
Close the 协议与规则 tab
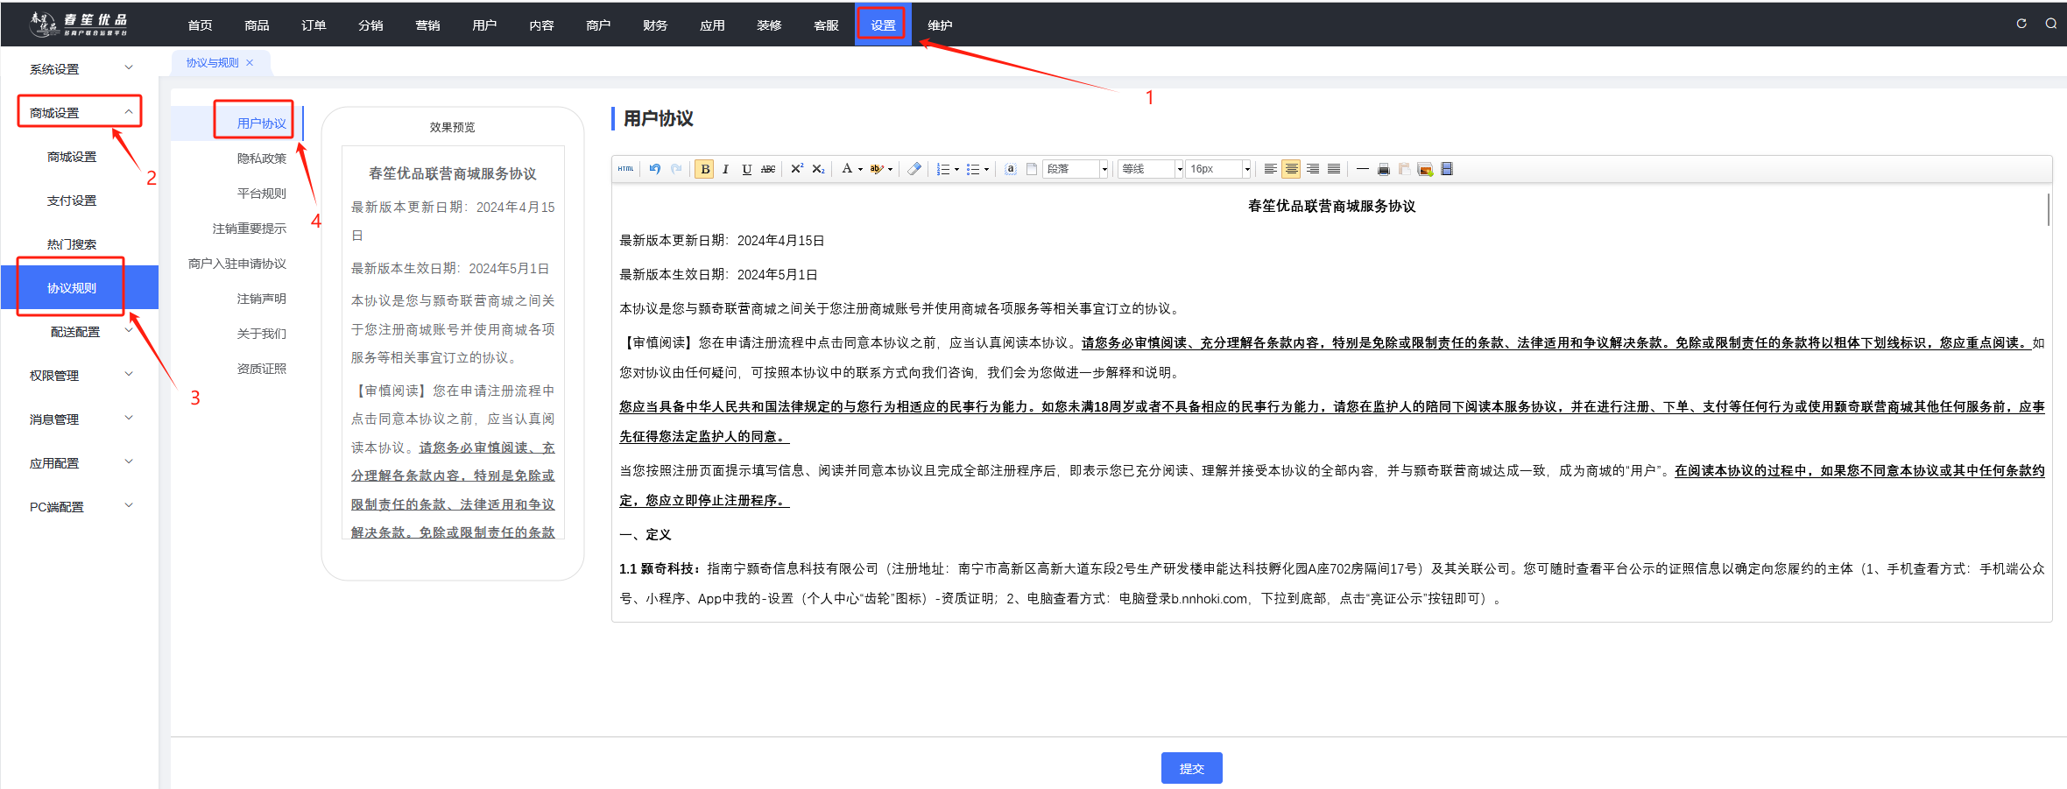(250, 62)
